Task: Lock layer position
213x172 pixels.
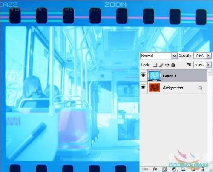Action: tap(167, 65)
